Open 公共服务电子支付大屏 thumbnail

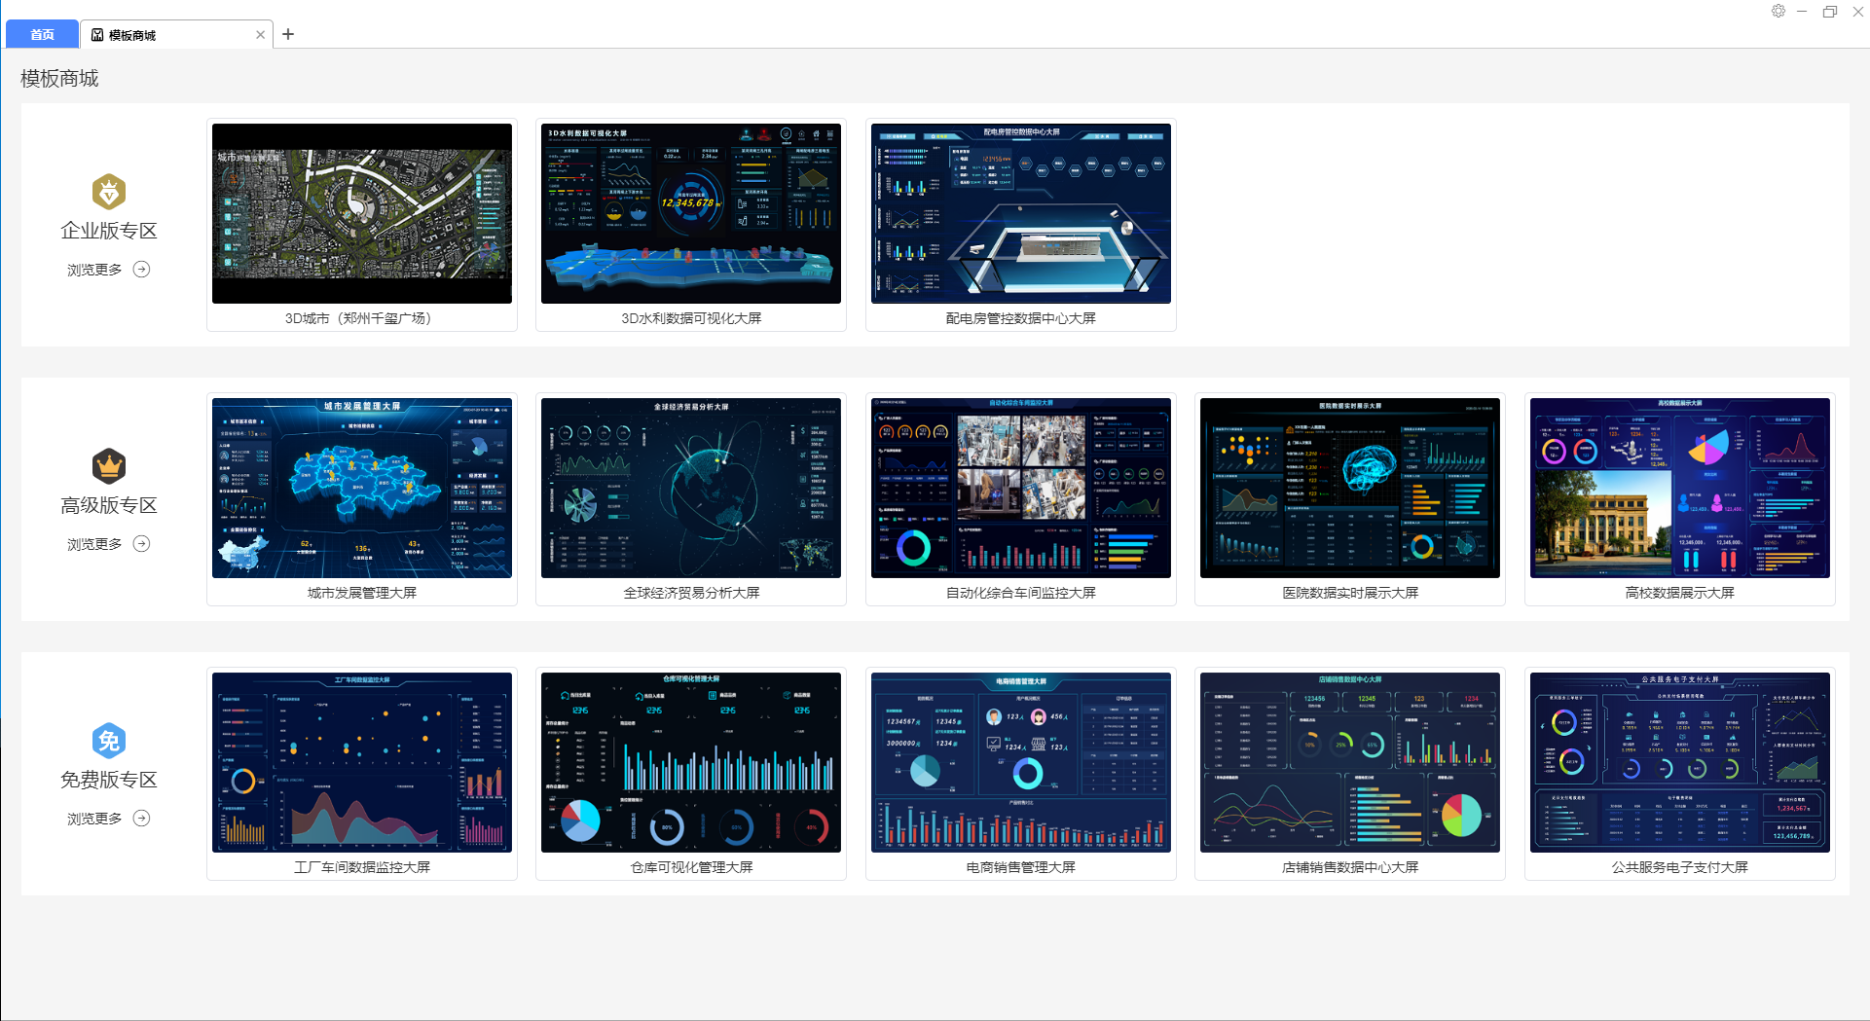[1680, 762]
